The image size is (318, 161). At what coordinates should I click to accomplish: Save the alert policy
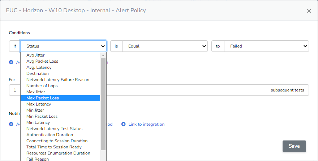coord(294,146)
